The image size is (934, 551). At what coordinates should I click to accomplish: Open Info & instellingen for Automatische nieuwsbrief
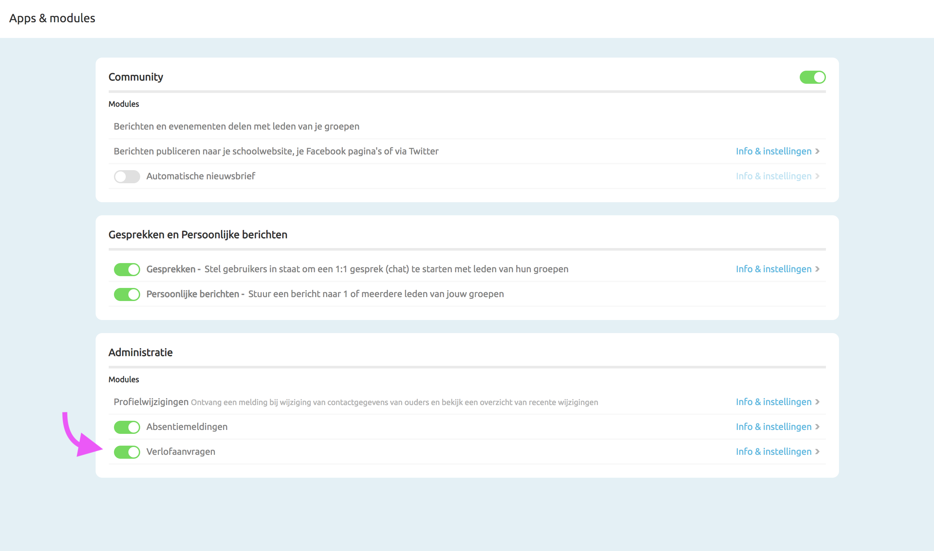click(773, 176)
